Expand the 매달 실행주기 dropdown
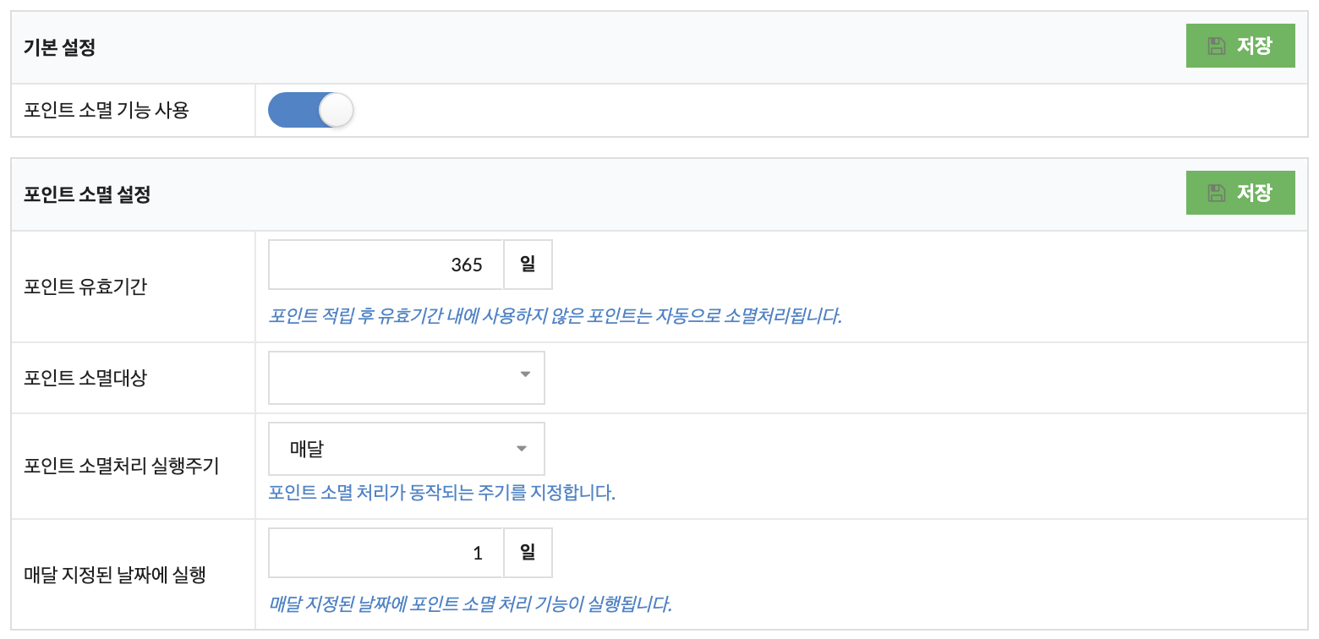 point(407,449)
